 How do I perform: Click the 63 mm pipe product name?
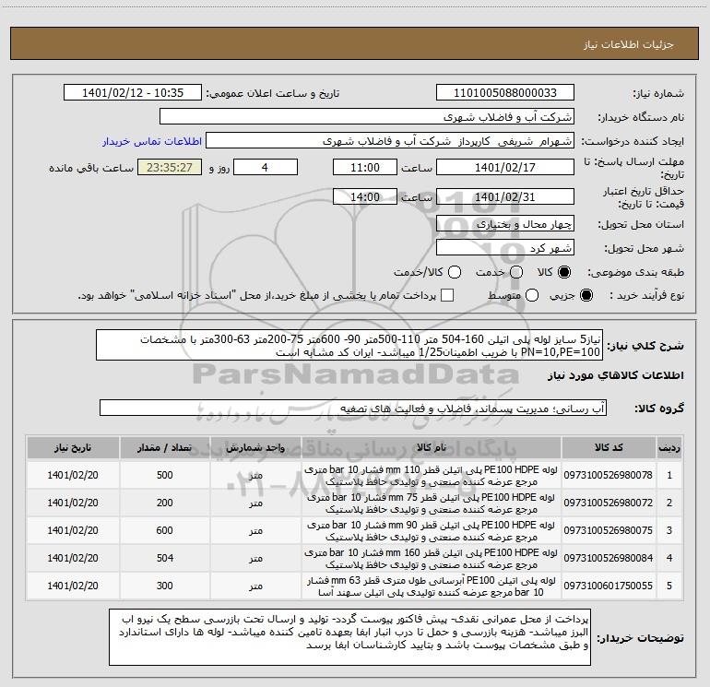pyautogui.click(x=432, y=586)
